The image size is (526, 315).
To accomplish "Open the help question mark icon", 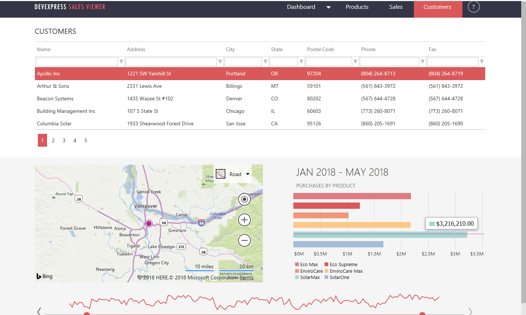I will 473,7.
